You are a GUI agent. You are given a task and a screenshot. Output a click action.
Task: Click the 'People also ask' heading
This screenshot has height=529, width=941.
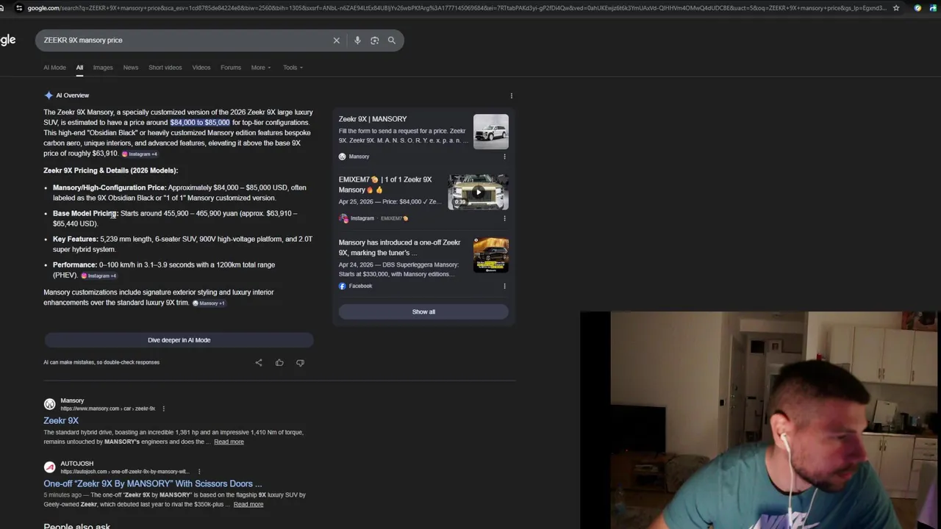[x=76, y=526]
